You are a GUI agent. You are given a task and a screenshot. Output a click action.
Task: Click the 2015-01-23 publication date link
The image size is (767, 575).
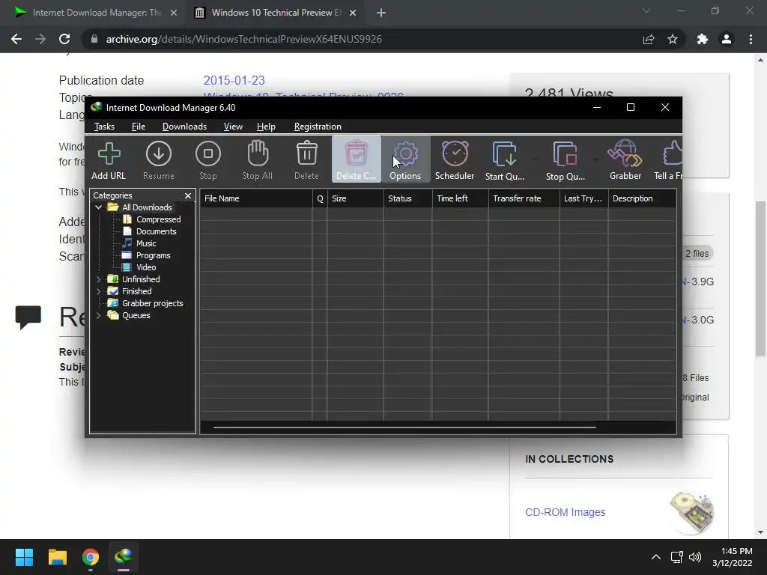234,80
